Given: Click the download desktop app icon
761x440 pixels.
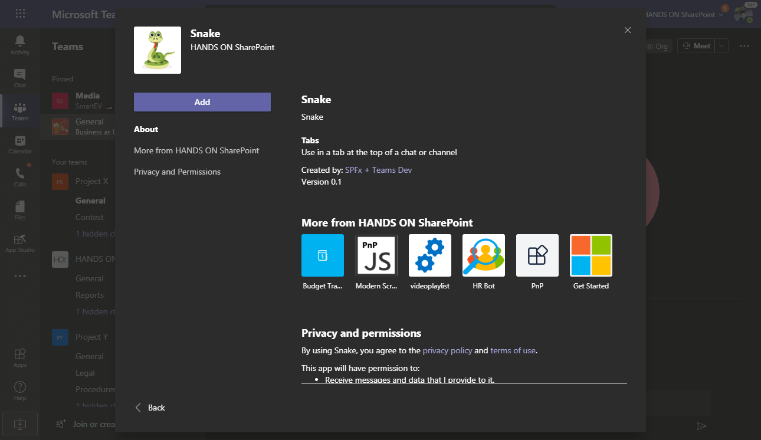Looking at the screenshot, I should [x=19, y=423].
